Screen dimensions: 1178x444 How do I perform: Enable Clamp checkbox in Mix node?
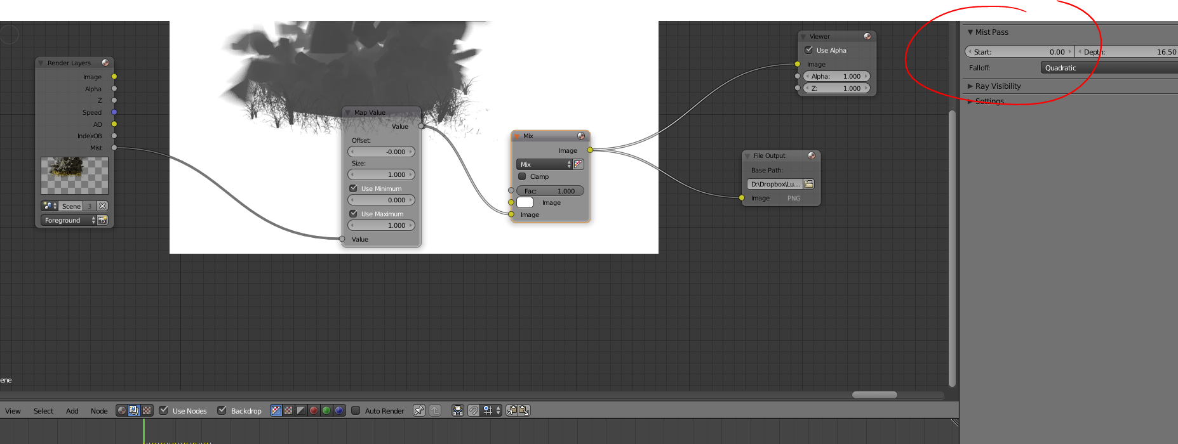(522, 176)
